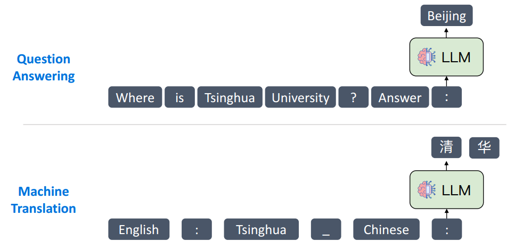Select the underscore token box
The width and height of the screenshot is (531, 249).
326,229
